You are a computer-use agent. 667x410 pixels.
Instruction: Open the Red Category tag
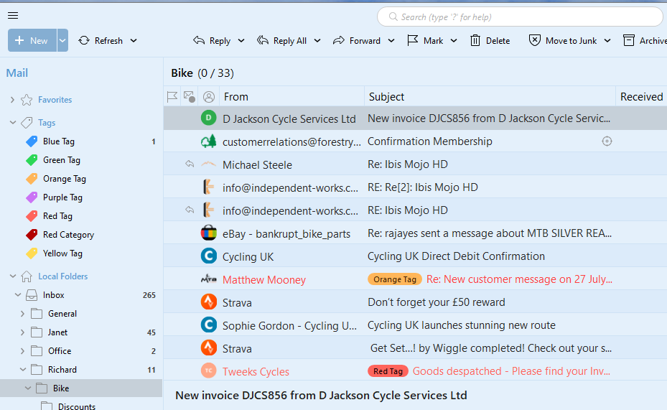click(68, 235)
